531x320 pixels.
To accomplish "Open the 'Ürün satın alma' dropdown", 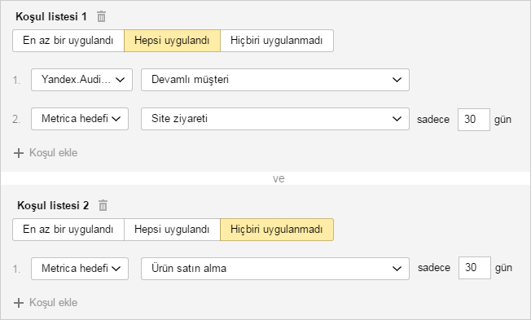I will pyautogui.click(x=275, y=269).
